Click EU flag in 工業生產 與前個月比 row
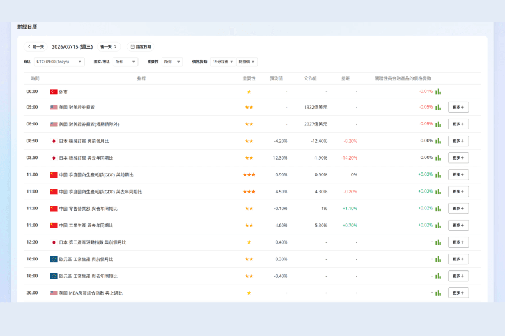 point(54,259)
